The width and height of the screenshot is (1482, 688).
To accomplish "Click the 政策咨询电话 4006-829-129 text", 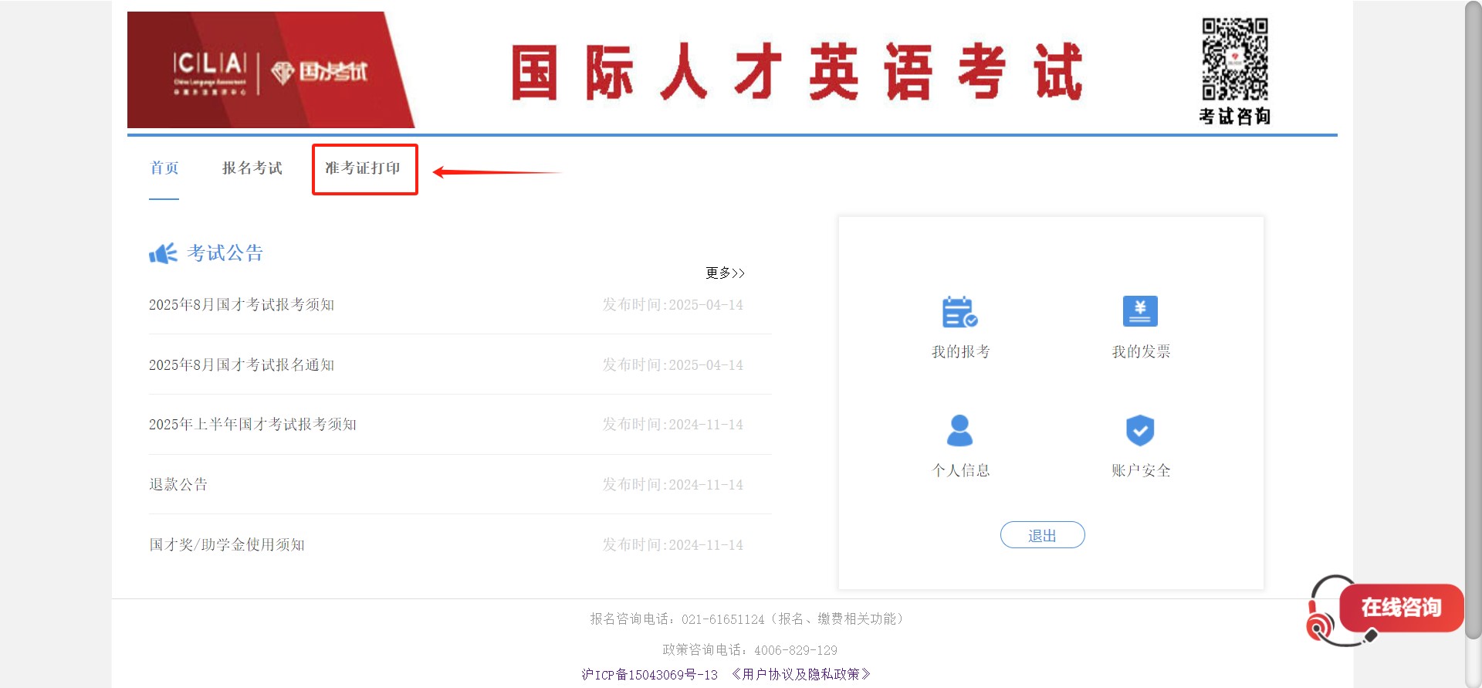I will 749,650.
